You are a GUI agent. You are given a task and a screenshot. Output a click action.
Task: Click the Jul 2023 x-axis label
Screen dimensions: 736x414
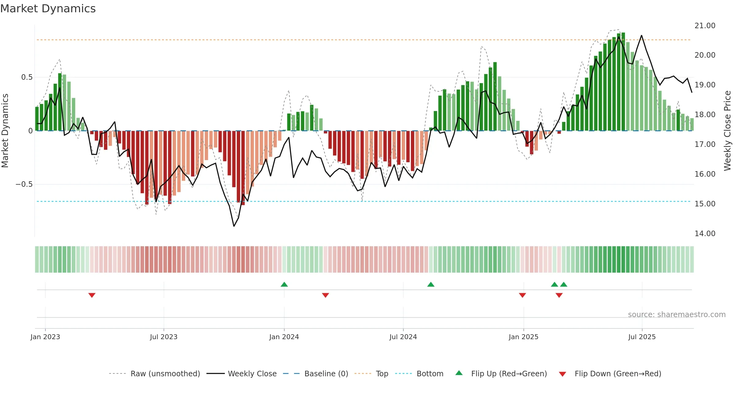coord(164,337)
